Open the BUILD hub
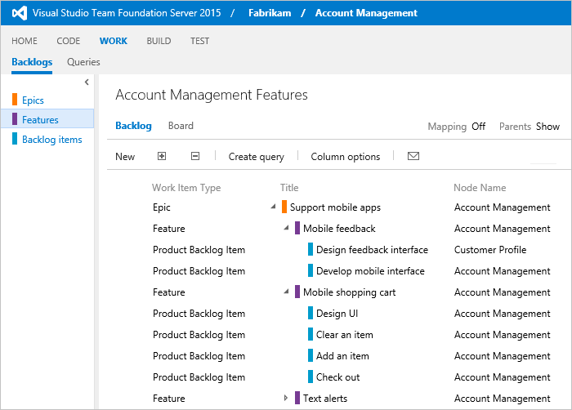The width and height of the screenshot is (572, 410). pyautogui.click(x=159, y=41)
